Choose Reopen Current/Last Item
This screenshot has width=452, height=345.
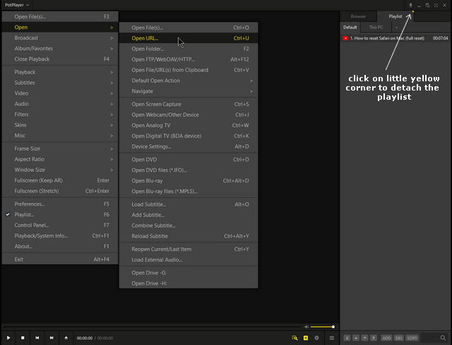point(189,249)
